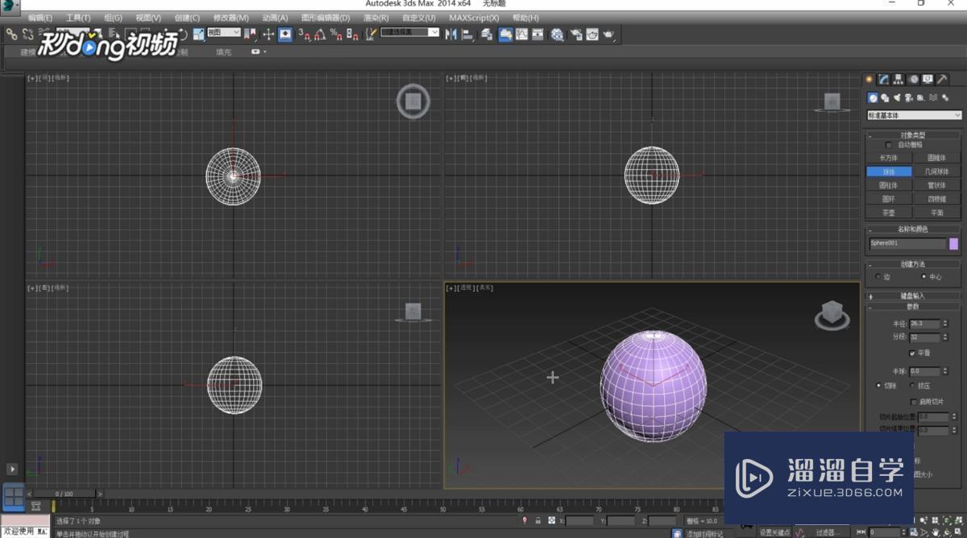Collapse the 参数 rollout

(x=913, y=307)
